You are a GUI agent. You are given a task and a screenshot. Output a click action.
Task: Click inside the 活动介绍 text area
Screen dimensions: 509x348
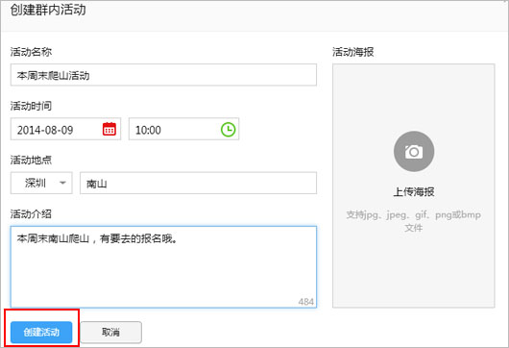click(163, 266)
